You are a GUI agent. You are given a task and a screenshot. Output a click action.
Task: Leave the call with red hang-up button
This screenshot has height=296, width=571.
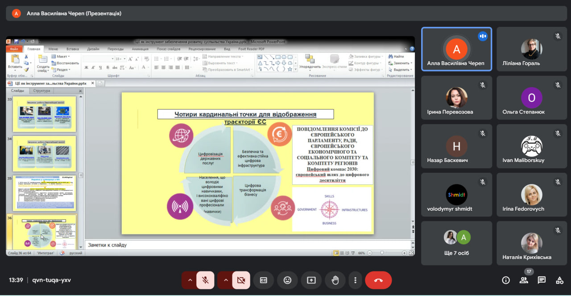click(x=378, y=280)
